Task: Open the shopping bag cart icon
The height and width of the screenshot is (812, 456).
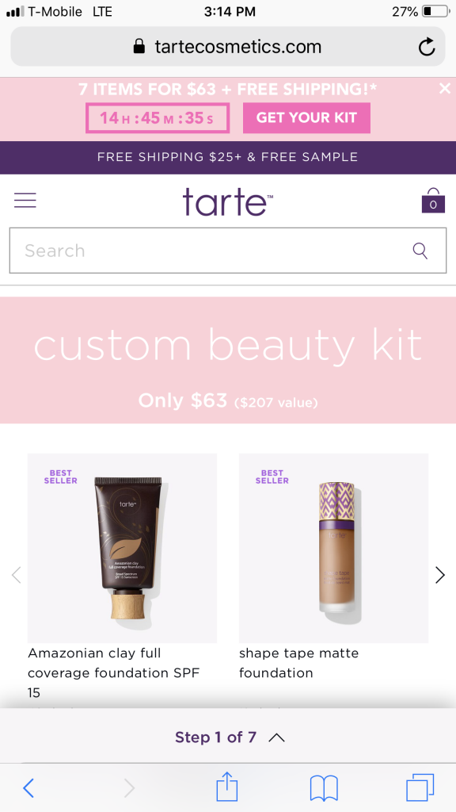Action: tap(433, 201)
